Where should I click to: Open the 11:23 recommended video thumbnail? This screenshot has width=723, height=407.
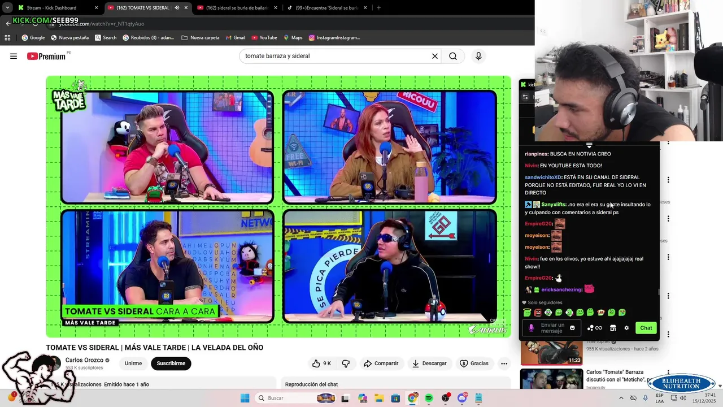click(551, 352)
